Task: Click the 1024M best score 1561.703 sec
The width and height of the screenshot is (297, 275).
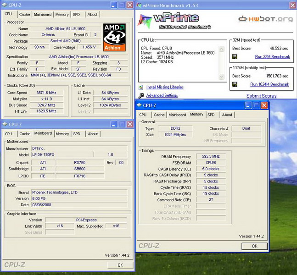Action: point(277,76)
